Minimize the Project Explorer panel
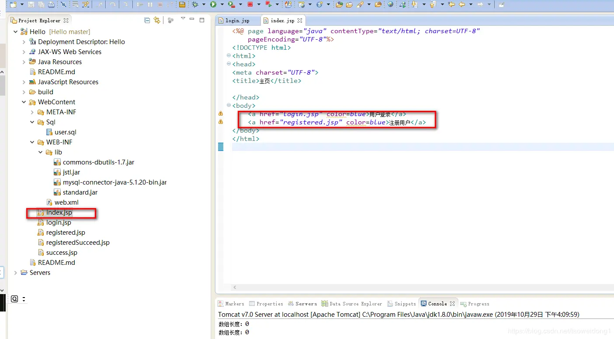The height and width of the screenshot is (339, 614). point(192,20)
